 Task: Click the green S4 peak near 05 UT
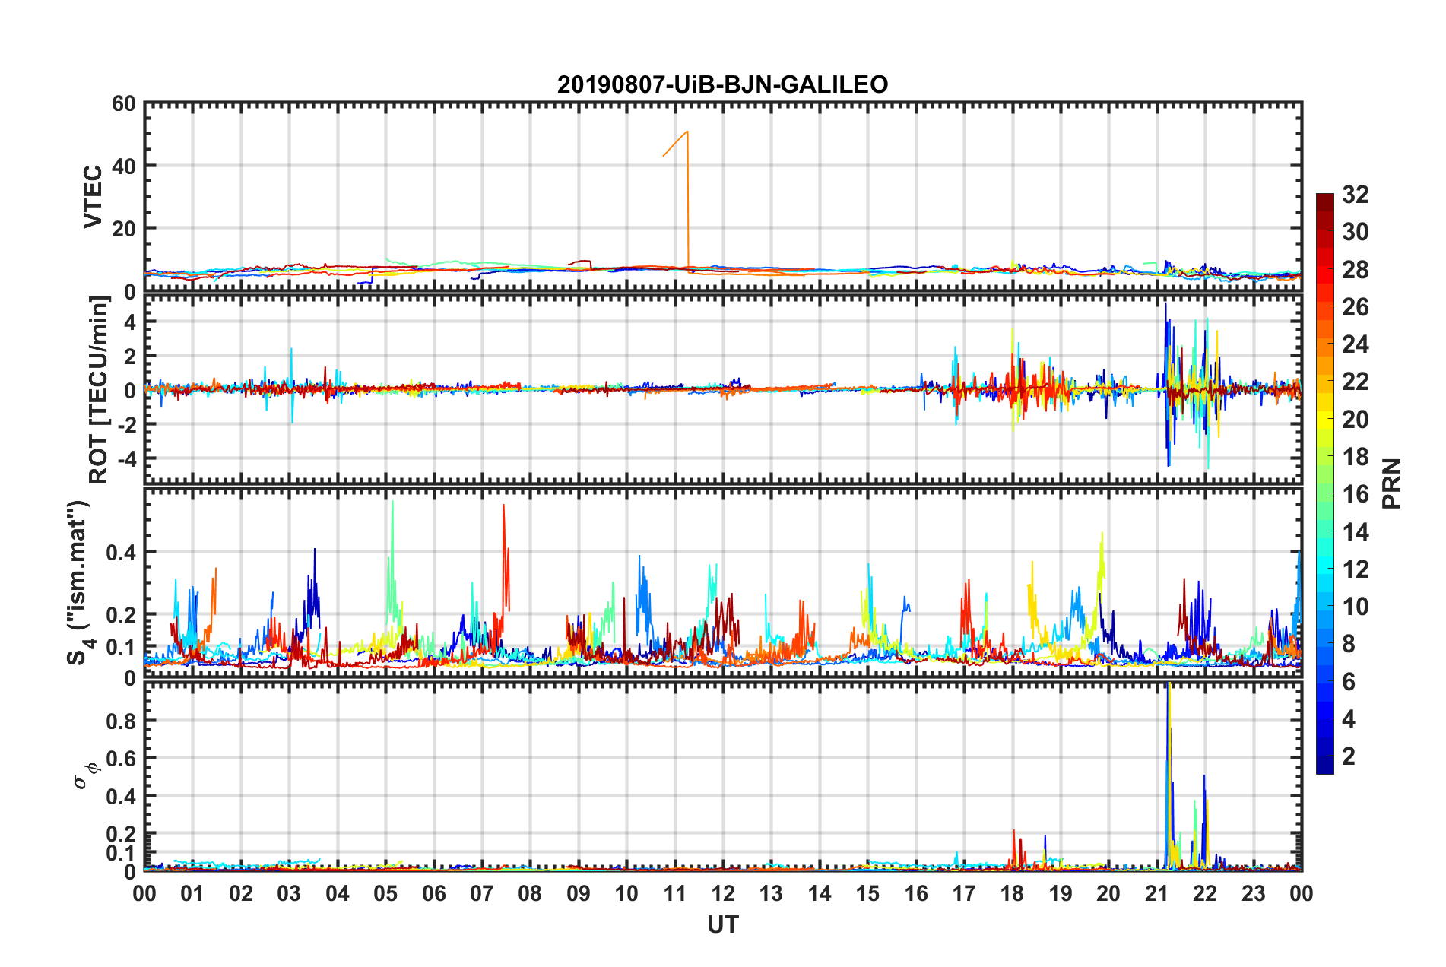[392, 563]
